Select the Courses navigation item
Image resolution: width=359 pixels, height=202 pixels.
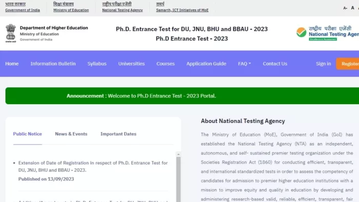tap(166, 64)
